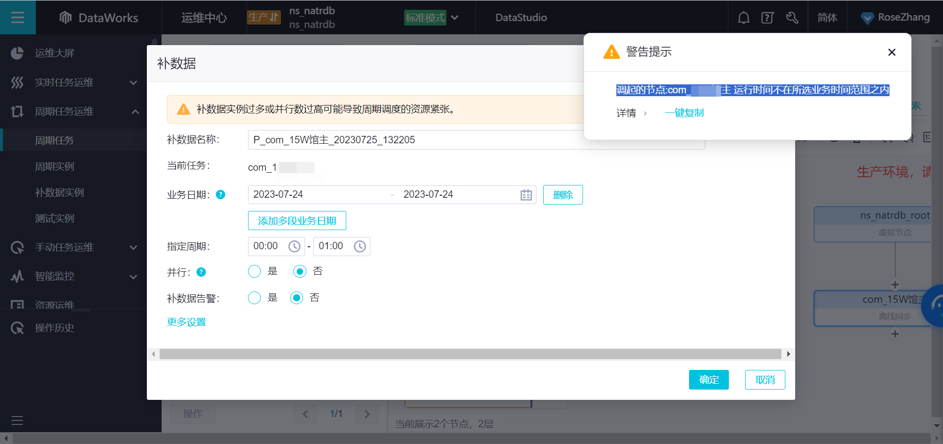Screen dimensions: 943x444
Task: Expand the 智能监控 menu
Action: tap(133, 276)
